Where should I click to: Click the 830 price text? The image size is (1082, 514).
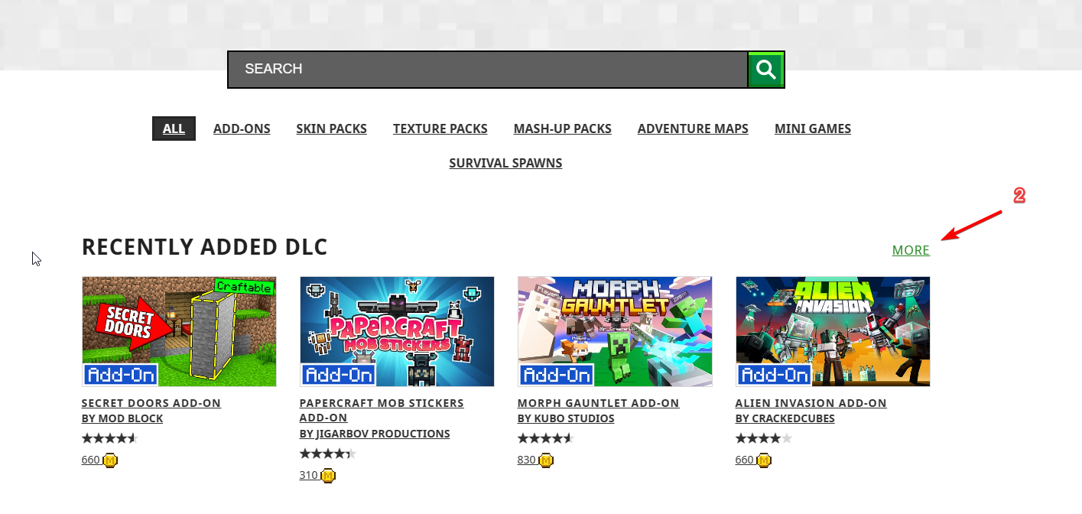pyautogui.click(x=527, y=460)
